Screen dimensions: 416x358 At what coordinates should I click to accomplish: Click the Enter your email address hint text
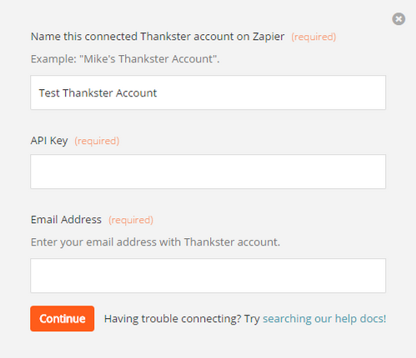point(155,242)
